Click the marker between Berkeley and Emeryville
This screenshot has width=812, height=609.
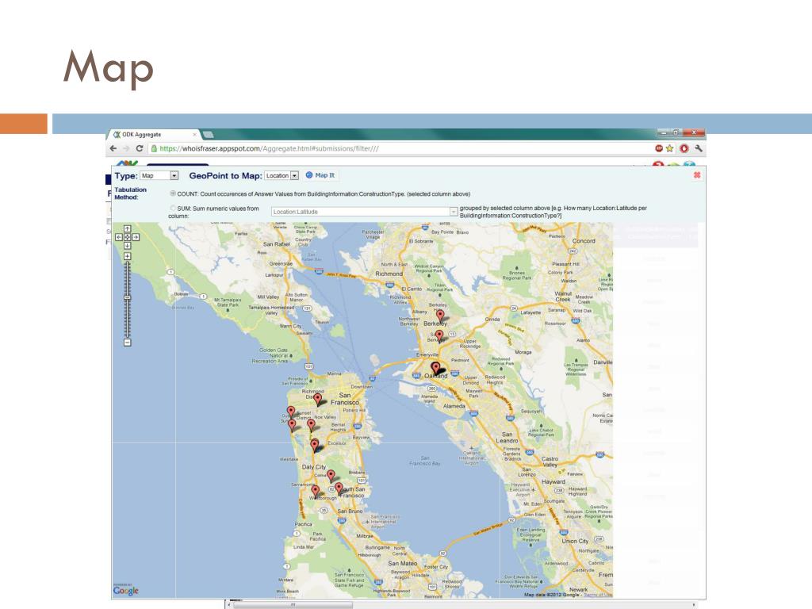pos(439,336)
